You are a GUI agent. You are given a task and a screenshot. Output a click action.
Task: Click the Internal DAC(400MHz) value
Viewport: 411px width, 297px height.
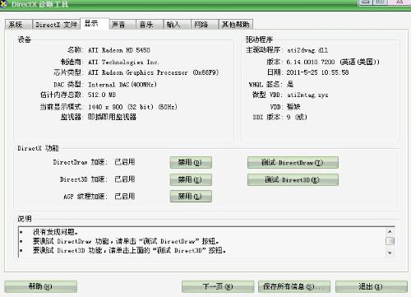pyautogui.click(x=122, y=85)
